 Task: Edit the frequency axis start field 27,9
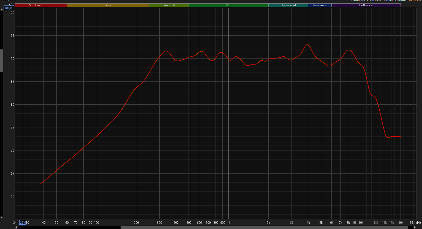point(23,222)
